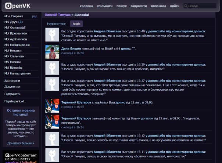This screenshot has height=163, width=222.
Task: Click допис link in liked post notification
Action: 120,102
